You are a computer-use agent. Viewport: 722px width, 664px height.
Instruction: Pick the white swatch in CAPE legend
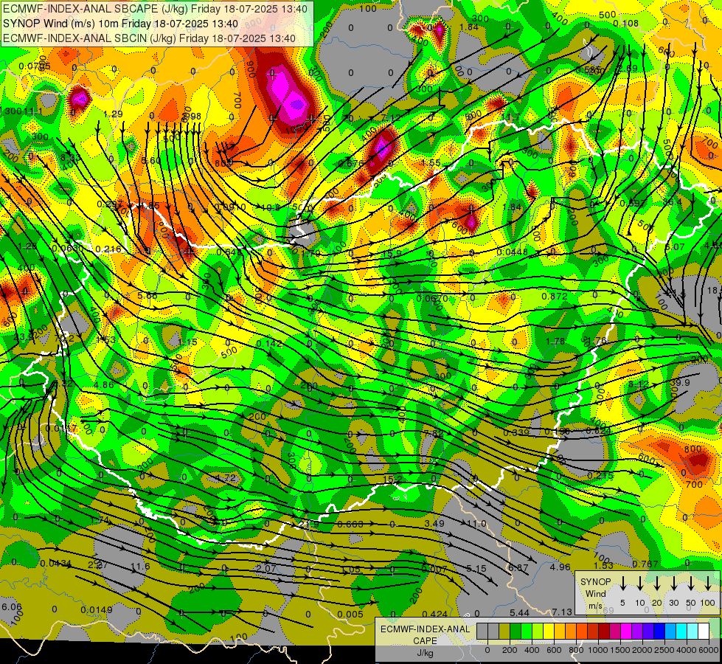click(703, 632)
